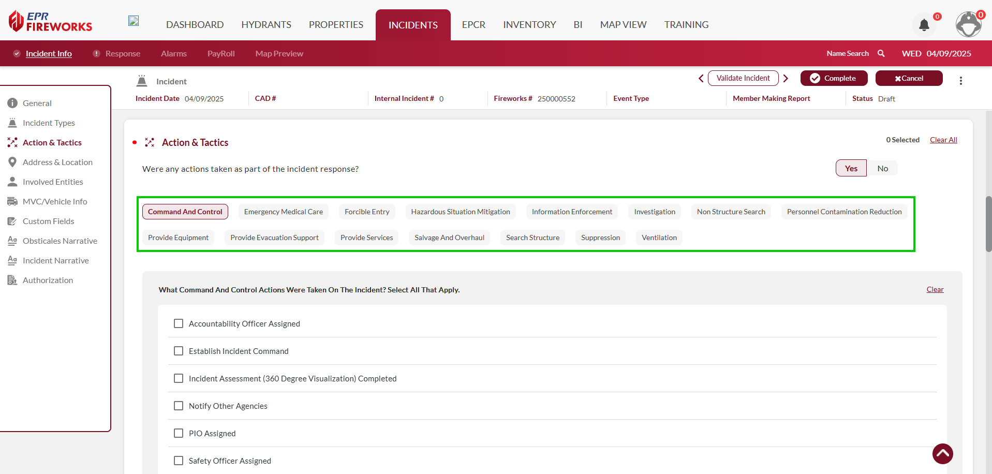Select the Suppression action category
This screenshot has height=474, width=992.
(600, 238)
